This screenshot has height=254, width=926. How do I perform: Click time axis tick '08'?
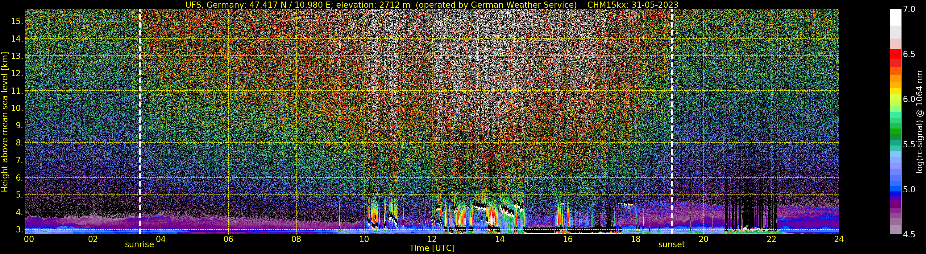(x=296, y=239)
